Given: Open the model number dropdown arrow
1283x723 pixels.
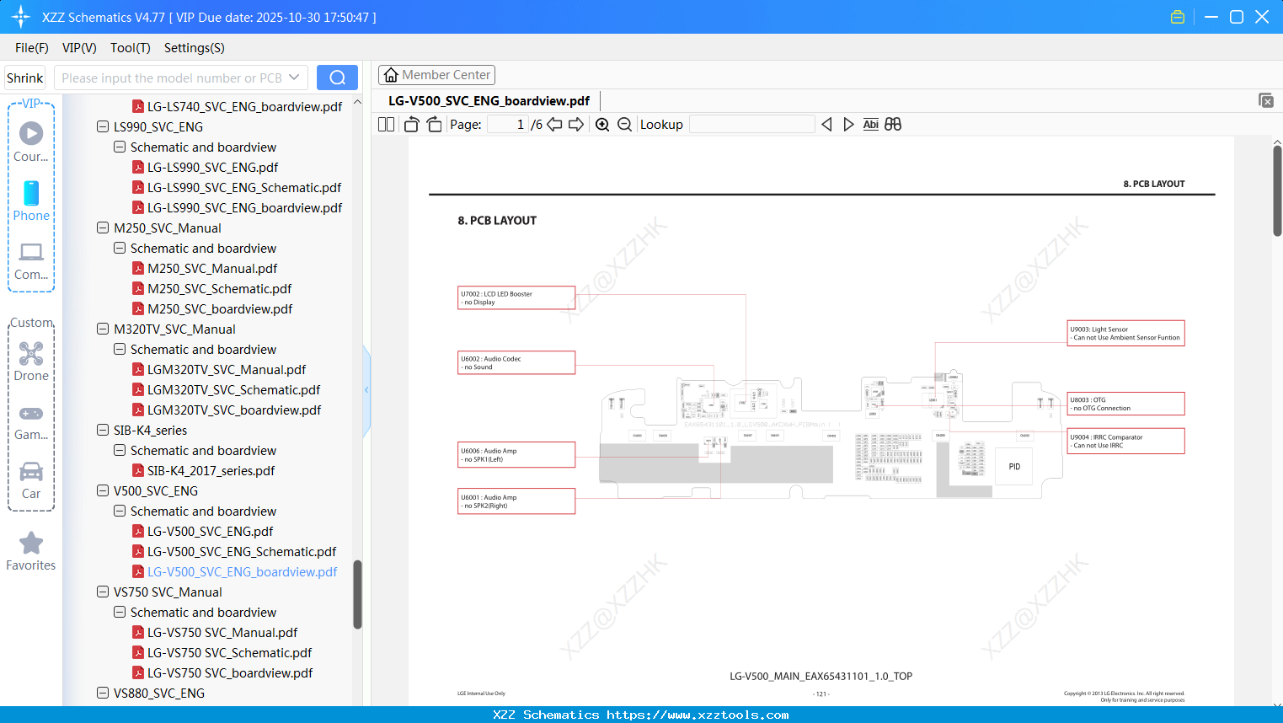Looking at the screenshot, I should pos(294,78).
